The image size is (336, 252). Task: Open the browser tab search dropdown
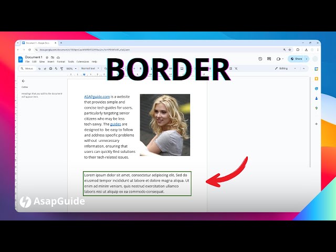pos(18,43)
